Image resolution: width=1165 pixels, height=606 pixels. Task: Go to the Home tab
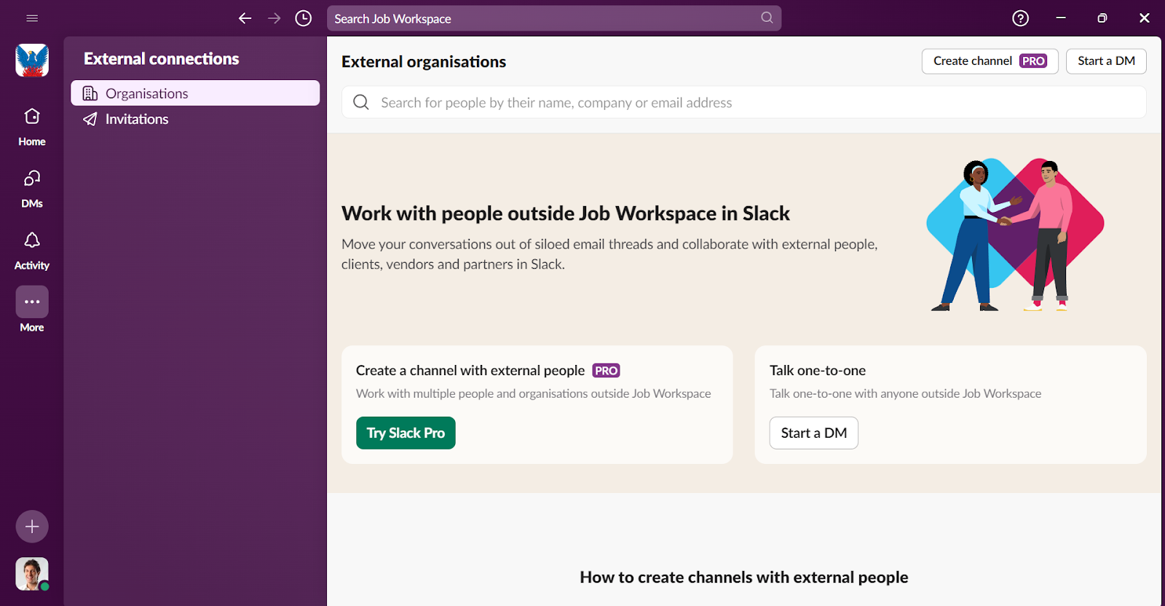(x=32, y=127)
